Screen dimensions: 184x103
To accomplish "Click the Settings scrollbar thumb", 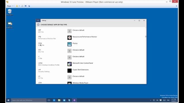I will pos(146,37).
